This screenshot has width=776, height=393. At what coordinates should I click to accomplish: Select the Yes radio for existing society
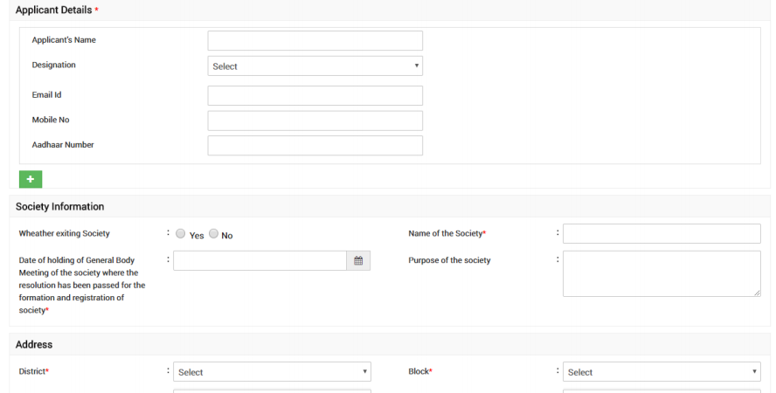pos(181,234)
